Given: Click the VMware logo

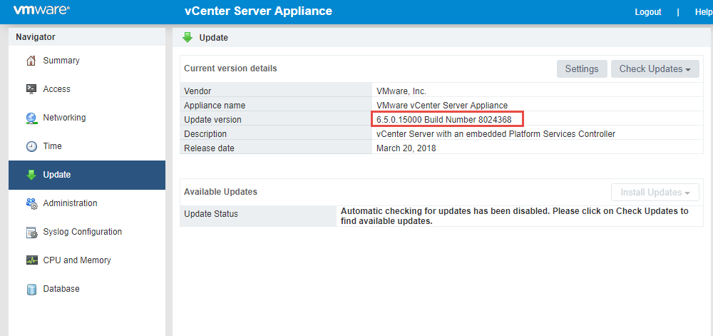Looking at the screenshot, I should tap(41, 11).
